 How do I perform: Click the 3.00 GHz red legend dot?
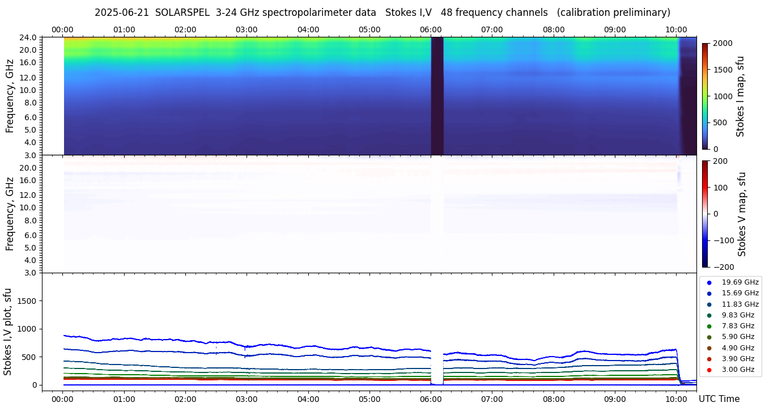tap(709, 370)
